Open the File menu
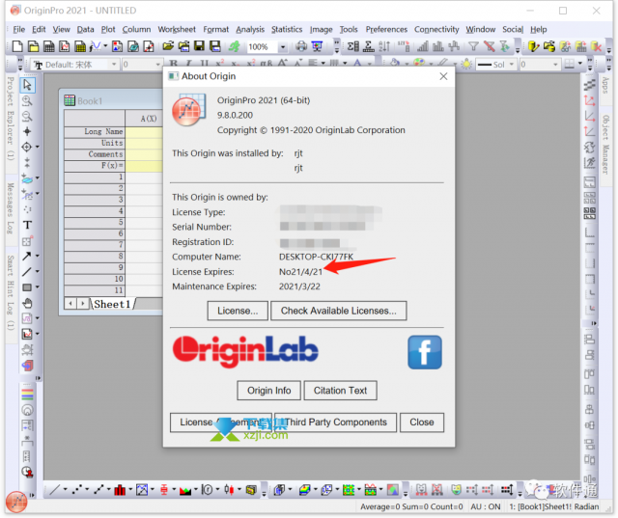This screenshot has width=618, height=518. 18,30
